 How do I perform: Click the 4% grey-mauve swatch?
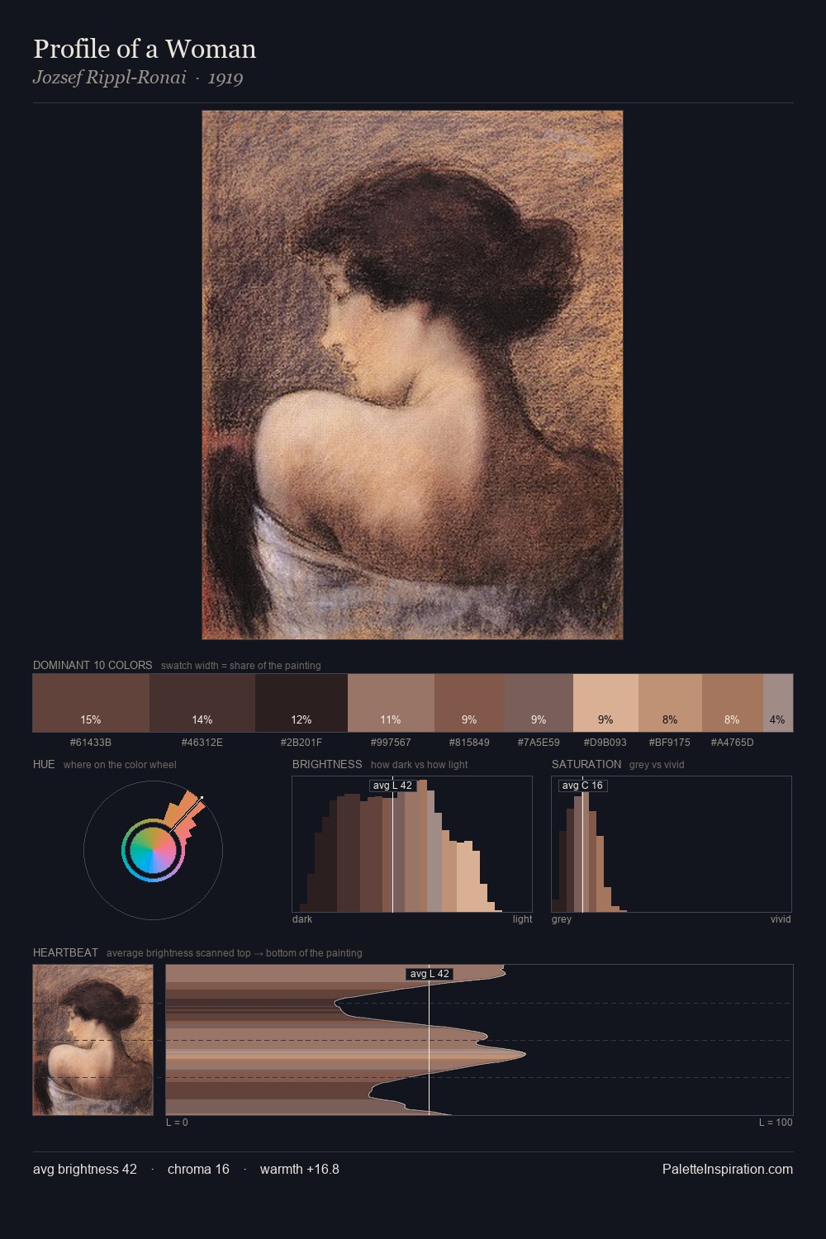778,703
